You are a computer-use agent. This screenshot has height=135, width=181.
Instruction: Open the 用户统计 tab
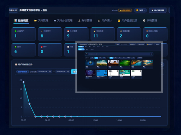pyautogui.click(x=105, y=20)
